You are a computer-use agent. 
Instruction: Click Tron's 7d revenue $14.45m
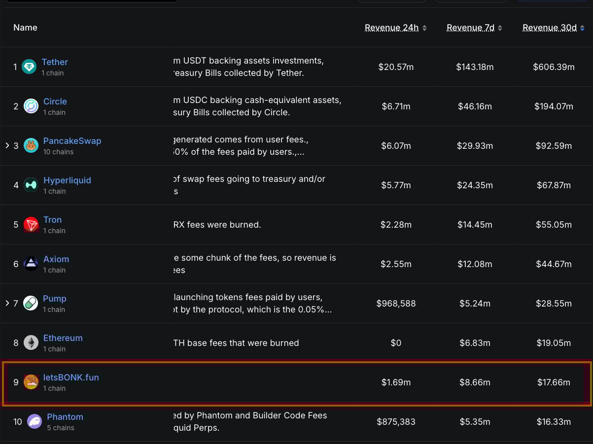(475, 225)
